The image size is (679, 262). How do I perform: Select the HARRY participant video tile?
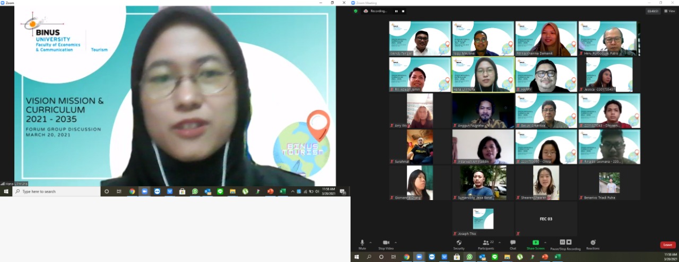pos(546,75)
